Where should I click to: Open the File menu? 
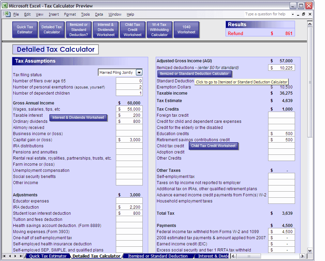(16, 14)
